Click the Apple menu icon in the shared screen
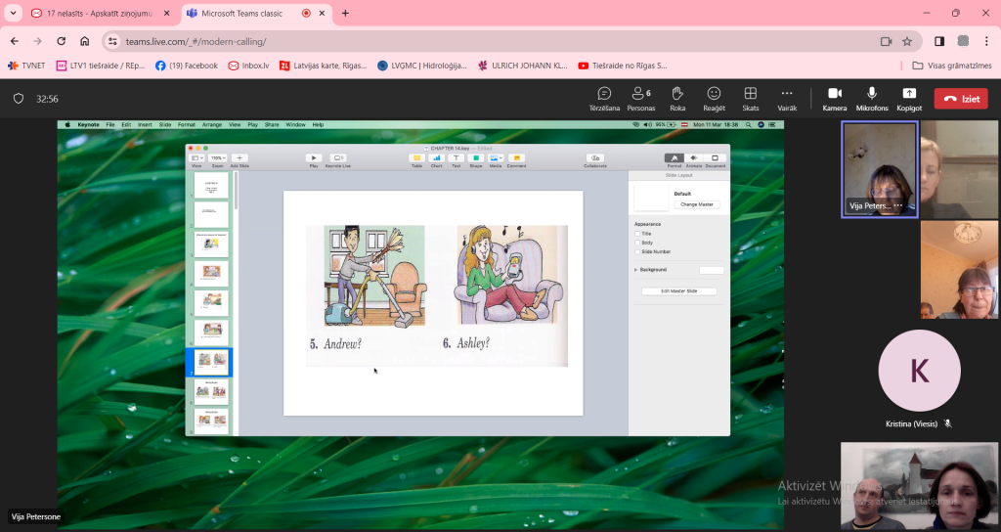The width and height of the screenshot is (1001, 532). pyautogui.click(x=67, y=125)
